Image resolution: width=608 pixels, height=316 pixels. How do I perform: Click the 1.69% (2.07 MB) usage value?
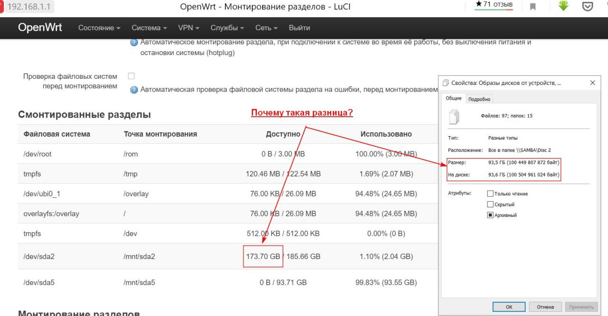point(386,174)
